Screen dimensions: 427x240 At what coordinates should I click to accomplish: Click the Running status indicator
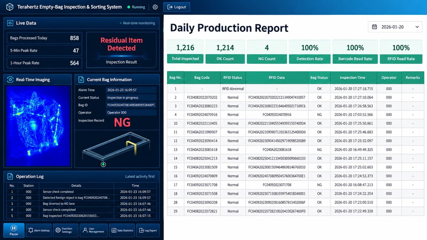136,7
